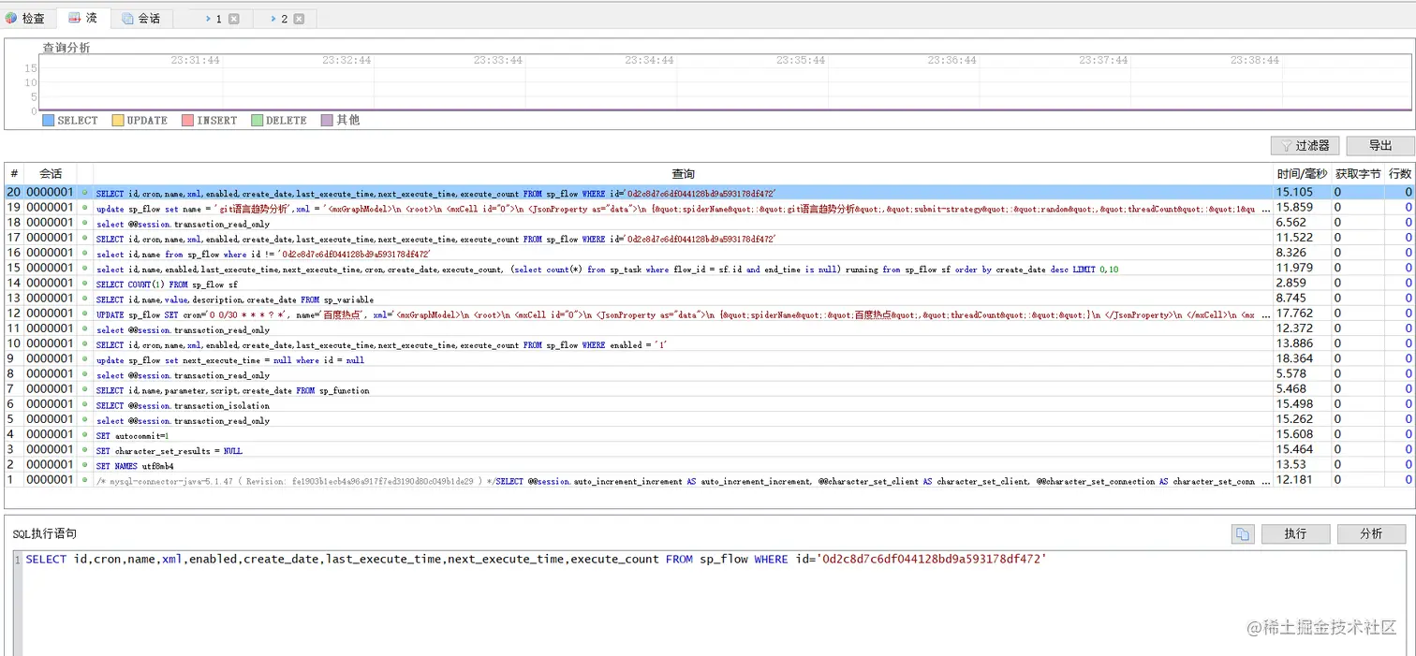The image size is (1416, 656).
Task: Click the green status dot in row 6
Action: (x=85, y=404)
